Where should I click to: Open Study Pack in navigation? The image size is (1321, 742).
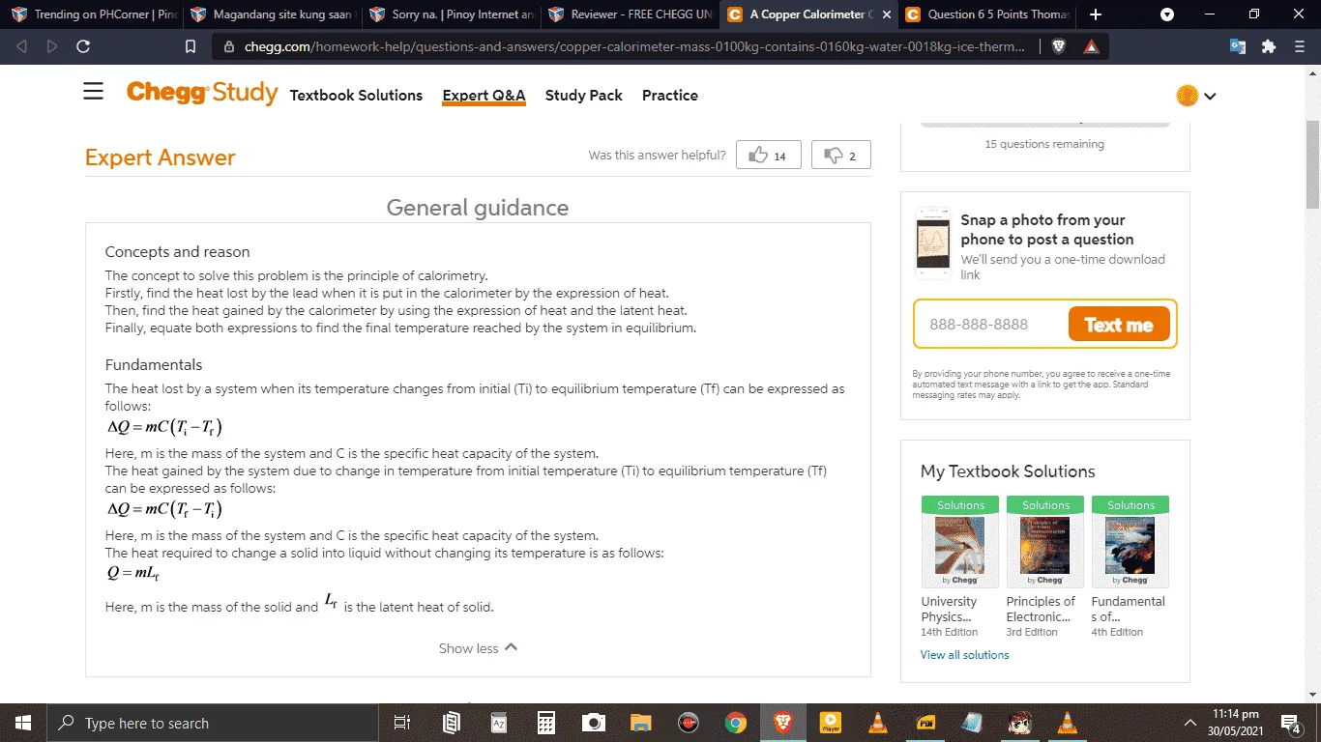584,95
